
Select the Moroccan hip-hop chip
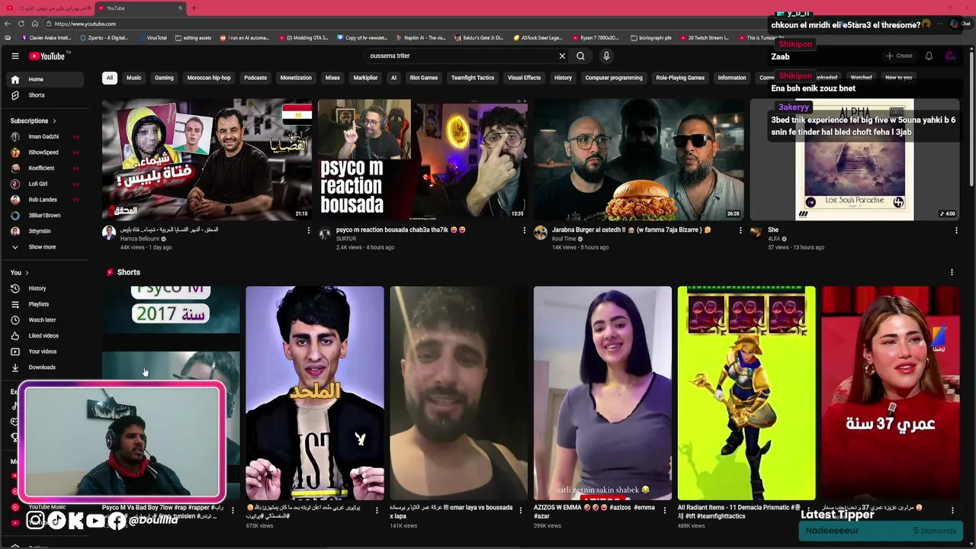point(209,78)
